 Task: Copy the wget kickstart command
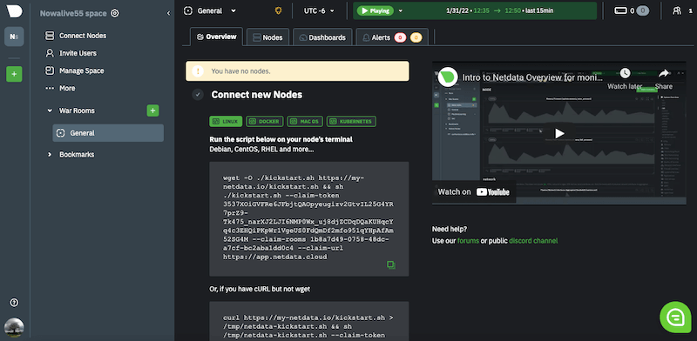click(x=391, y=265)
